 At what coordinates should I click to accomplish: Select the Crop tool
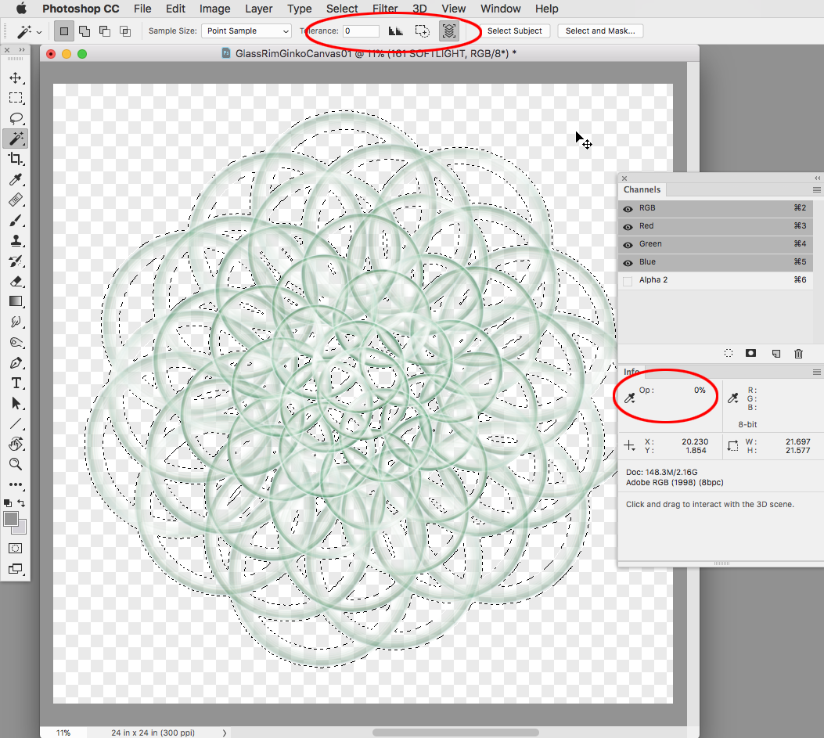click(x=16, y=159)
